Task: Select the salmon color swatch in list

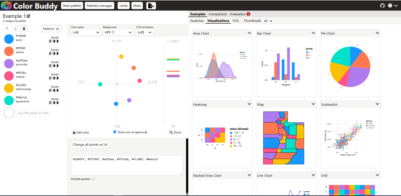Action: pos(9,51)
